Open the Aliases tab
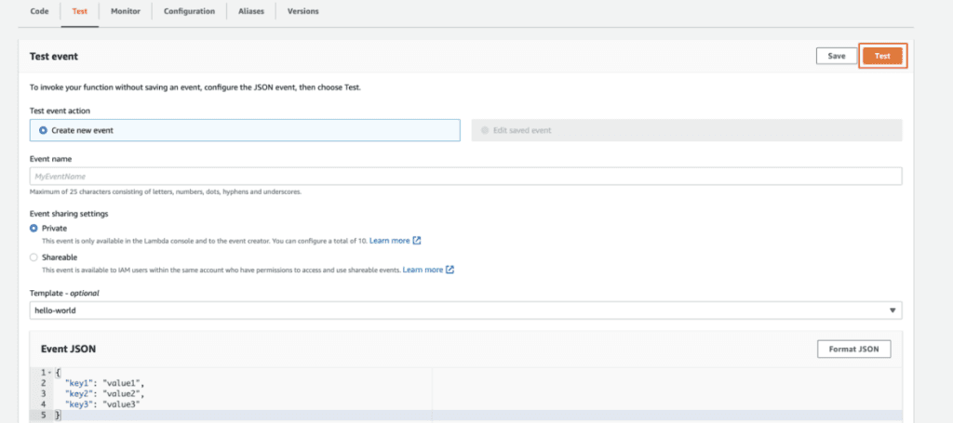The image size is (953, 423). [x=251, y=11]
